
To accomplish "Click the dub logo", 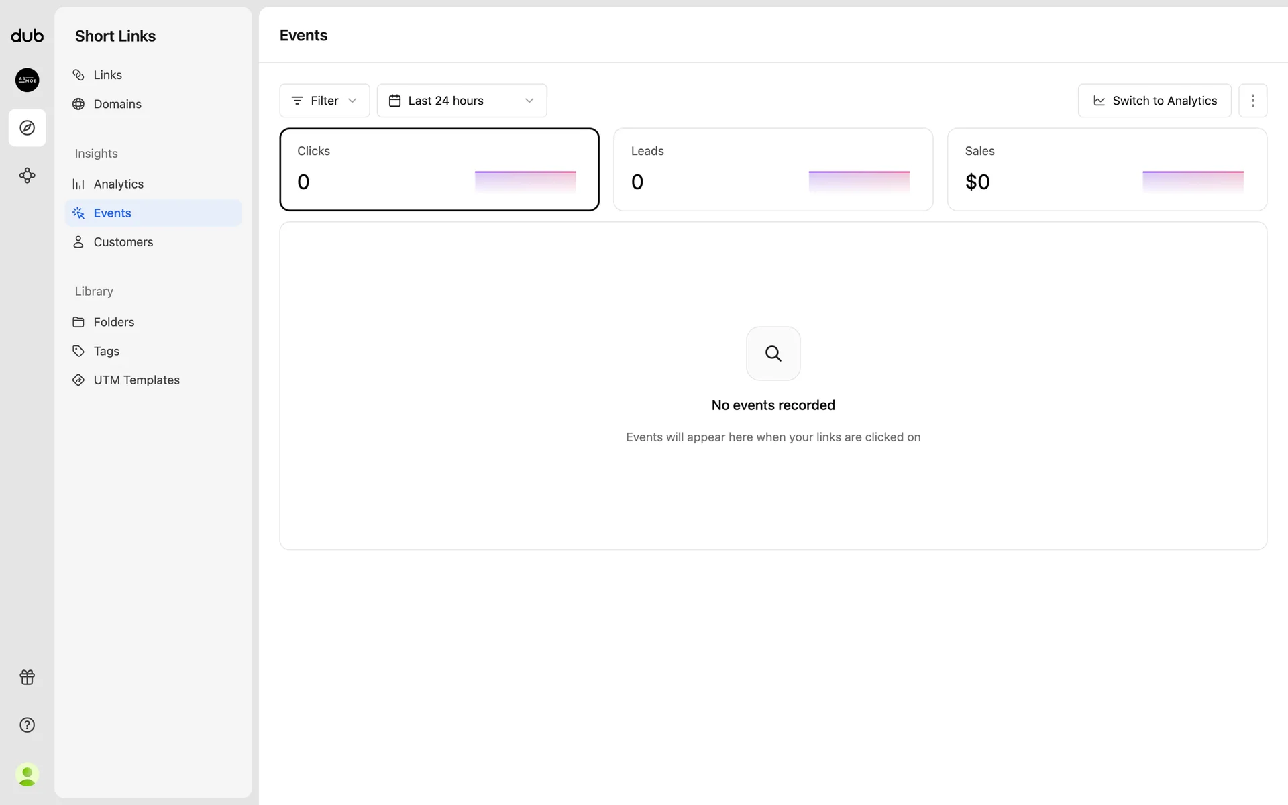I will [27, 36].
